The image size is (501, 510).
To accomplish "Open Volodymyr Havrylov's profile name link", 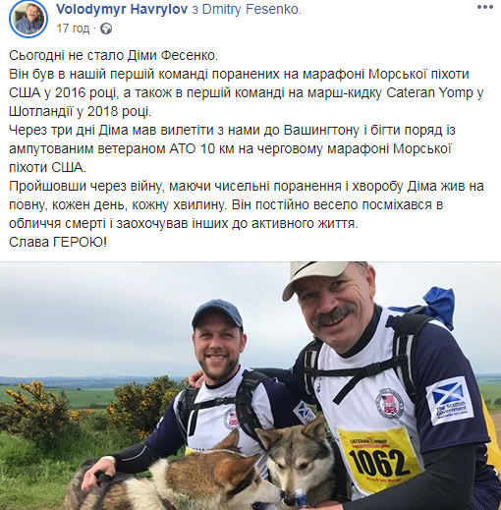I will [122, 9].
